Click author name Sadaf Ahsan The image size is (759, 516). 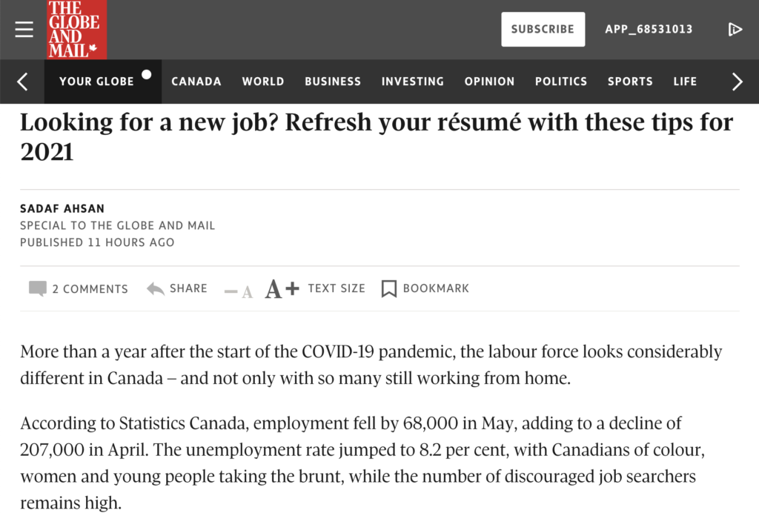point(62,208)
